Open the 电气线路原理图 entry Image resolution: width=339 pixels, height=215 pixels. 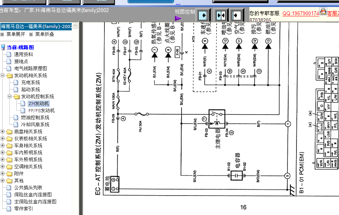(30, 69)
